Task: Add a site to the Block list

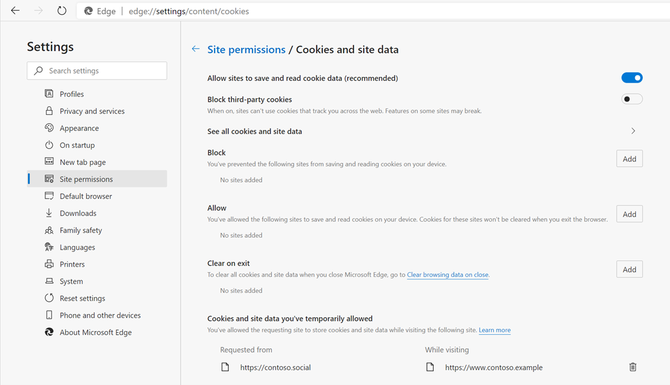Action: pos(629,159)
